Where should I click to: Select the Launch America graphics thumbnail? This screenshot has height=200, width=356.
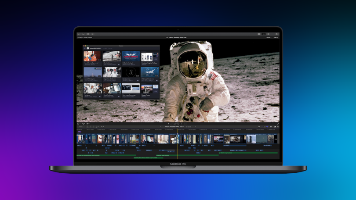[x=131, y=57]
